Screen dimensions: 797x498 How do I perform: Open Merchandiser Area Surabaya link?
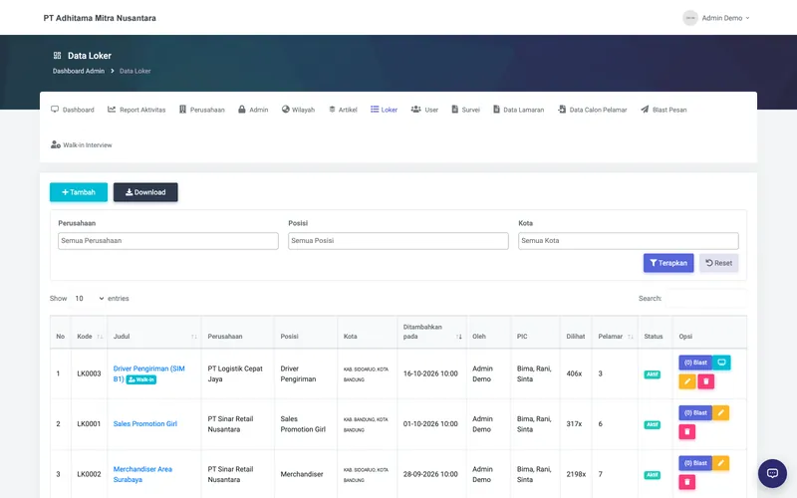[142, 474]
